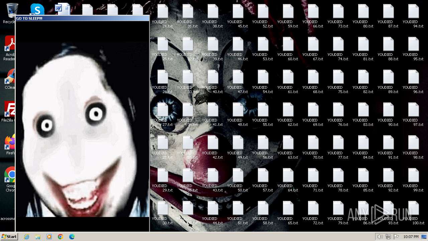Select the YOUDIED 80.txt file
428x241 pixels.
tap(363, 16)
